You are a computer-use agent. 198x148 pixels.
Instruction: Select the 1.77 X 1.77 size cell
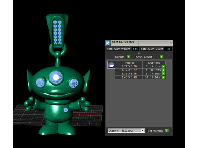(129, 70)
